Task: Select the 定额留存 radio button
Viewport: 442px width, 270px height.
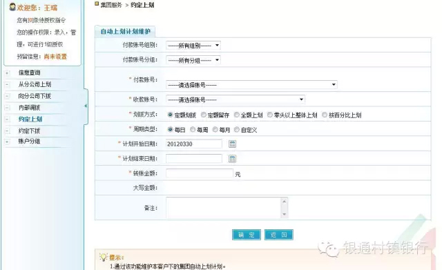Action: [x=203, y=115]
